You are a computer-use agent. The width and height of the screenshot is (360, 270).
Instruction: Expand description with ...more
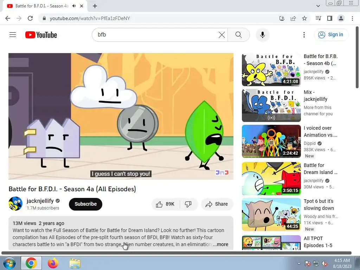(x=220, y=245)
